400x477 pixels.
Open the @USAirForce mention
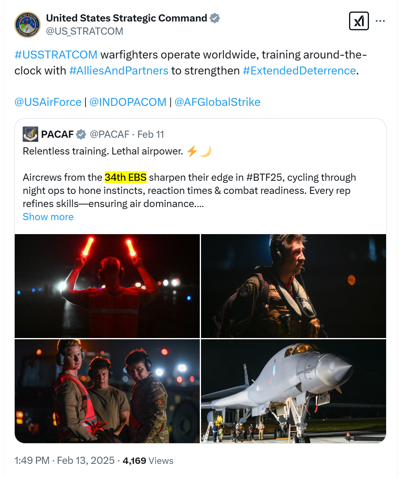click(x=48, y=102)
